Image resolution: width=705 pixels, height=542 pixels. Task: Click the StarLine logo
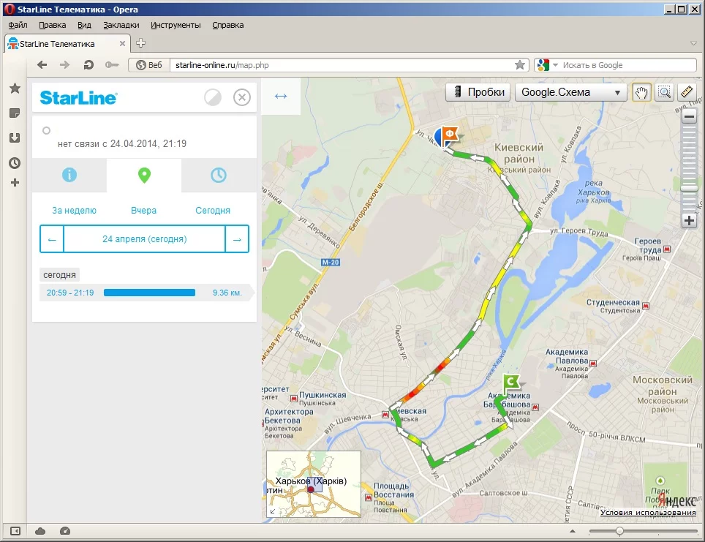coord(79,97)
